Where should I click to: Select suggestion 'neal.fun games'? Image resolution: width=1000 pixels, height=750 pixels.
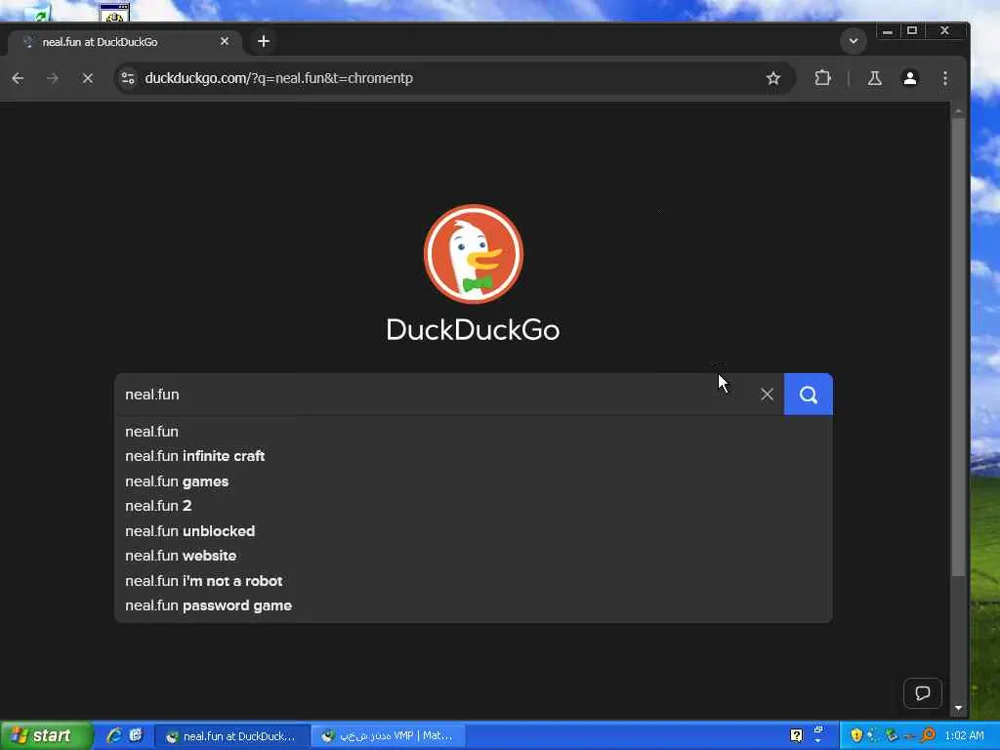474,481
